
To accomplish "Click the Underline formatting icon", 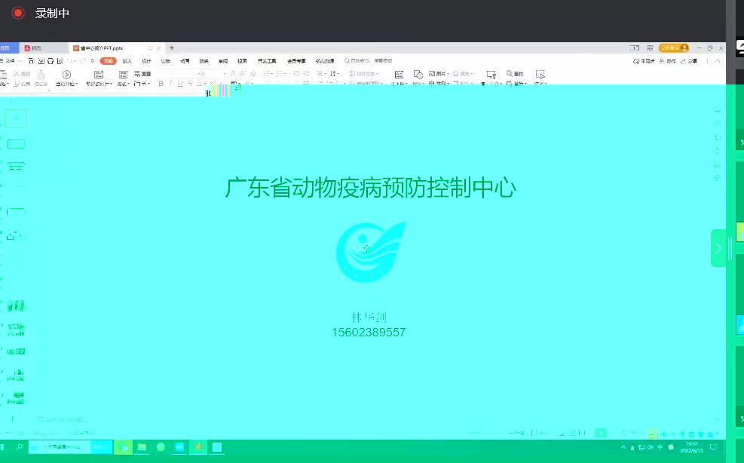I will 179,84.
